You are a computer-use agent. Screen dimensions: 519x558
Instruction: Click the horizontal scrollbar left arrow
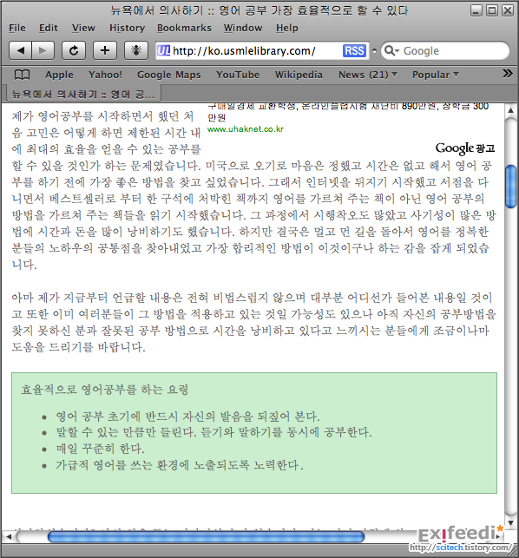point(9,536)
